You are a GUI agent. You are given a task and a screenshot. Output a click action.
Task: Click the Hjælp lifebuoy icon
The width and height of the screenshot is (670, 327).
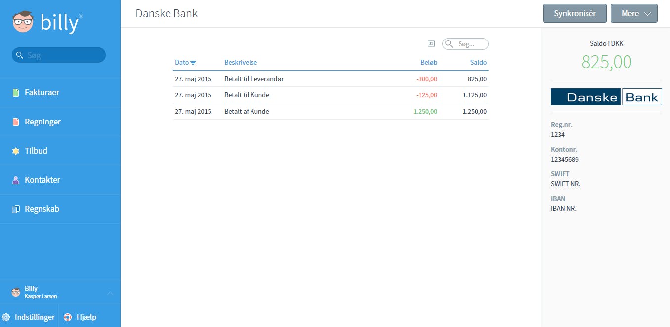pos(68,317)
